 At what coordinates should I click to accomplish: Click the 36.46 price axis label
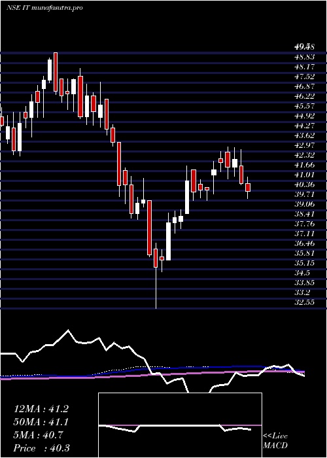coord(304,243)
